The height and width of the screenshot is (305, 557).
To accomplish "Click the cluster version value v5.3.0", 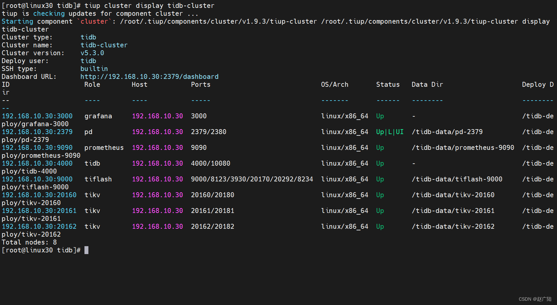I will pos(92,53).
